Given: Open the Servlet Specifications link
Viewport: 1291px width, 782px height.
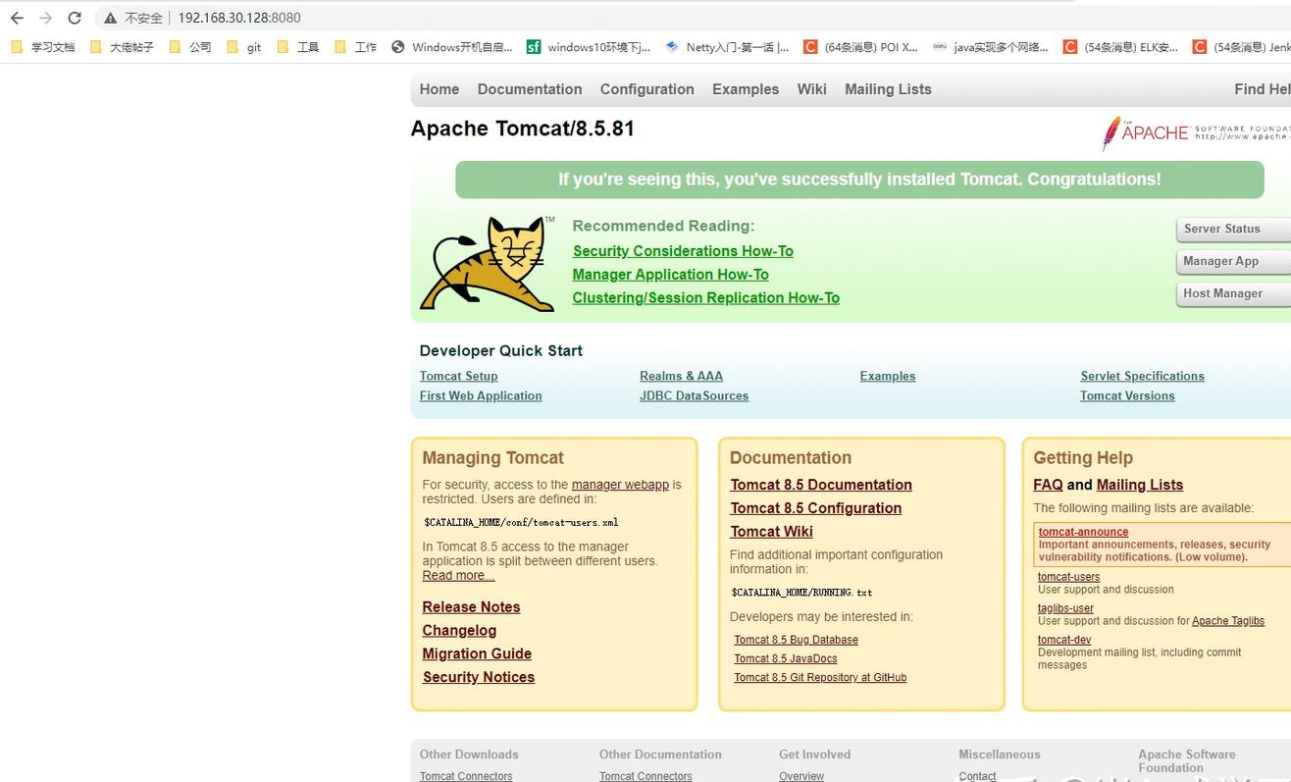Looking at the screenshot, I should click(x=1143, y=376).
